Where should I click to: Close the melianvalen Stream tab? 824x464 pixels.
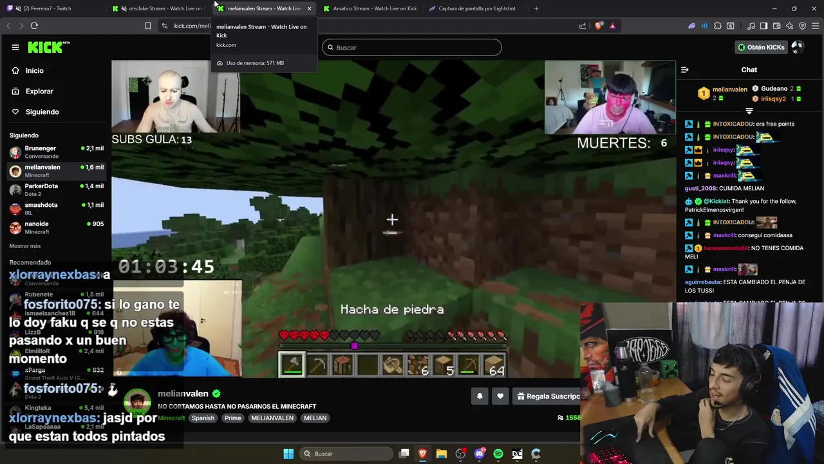pos(309,8)
